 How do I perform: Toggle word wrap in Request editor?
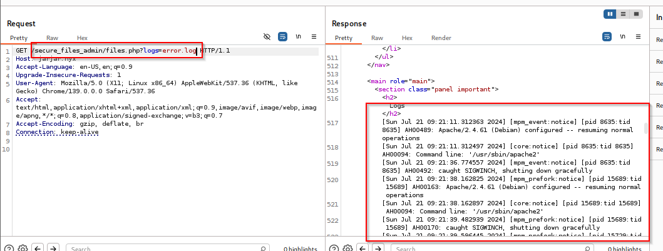pos(282,37)
